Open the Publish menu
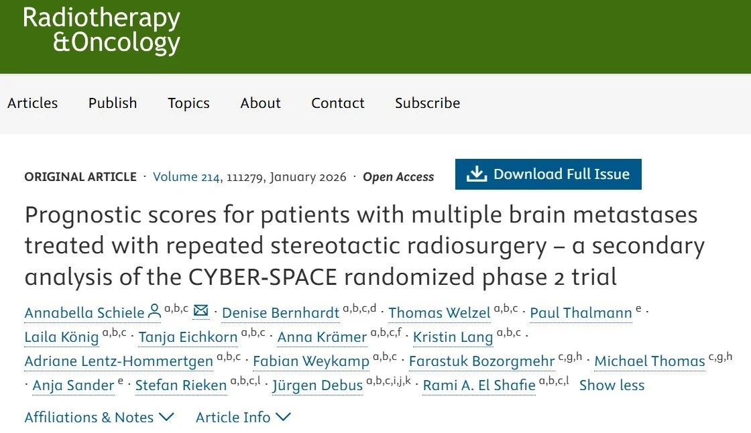Image resolution: width=751 pixels, height=433 pixels. [x=112, y=103]
